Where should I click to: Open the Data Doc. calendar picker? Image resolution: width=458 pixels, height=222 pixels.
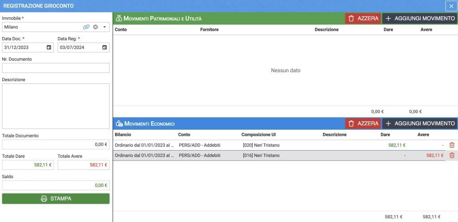click(49, 47)
